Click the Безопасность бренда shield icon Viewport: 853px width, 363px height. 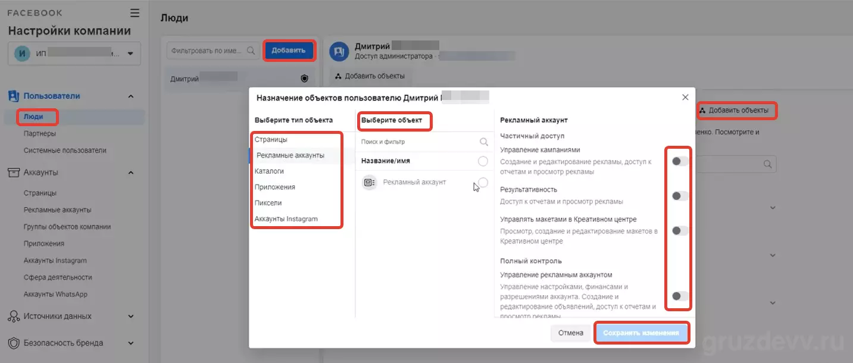click(14, 343)
